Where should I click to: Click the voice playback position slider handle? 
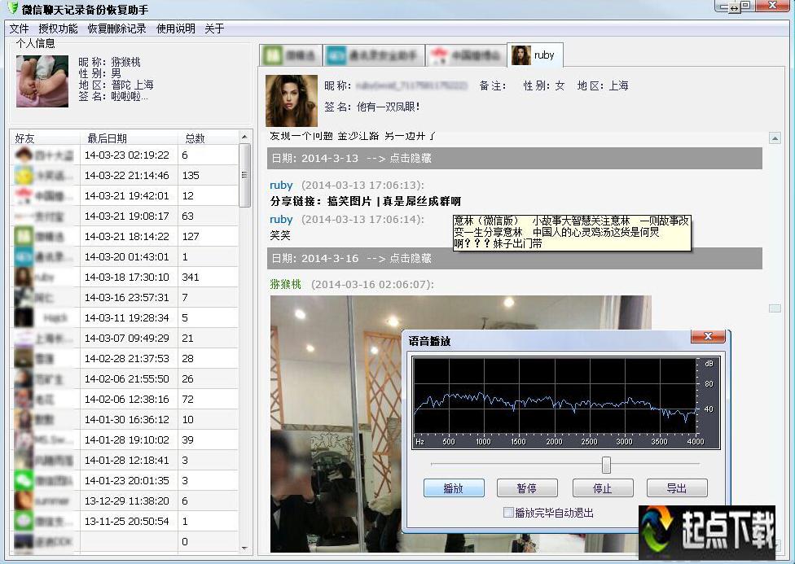pyautogui.click(x=606, y=464)
